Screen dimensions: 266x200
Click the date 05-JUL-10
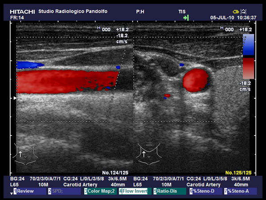222,18
